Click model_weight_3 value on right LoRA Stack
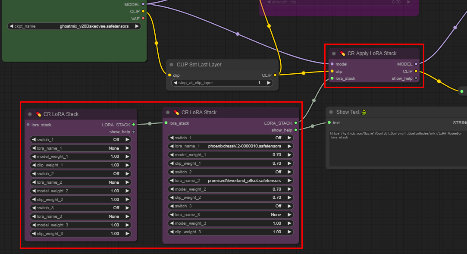 coord(277,223)
